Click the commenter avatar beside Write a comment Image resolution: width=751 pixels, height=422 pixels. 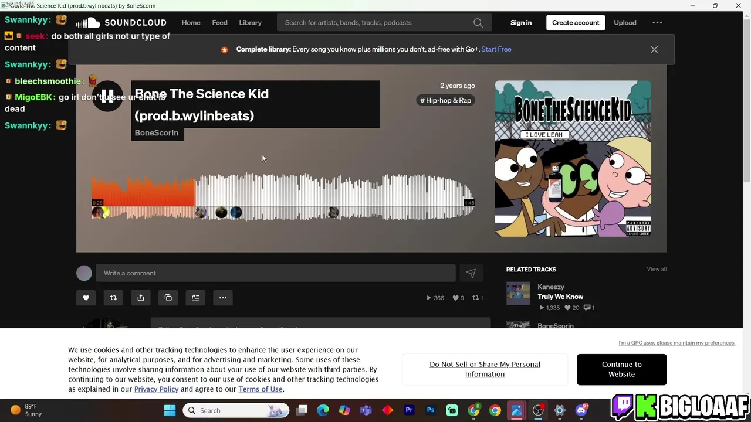(x=84, y=273)
